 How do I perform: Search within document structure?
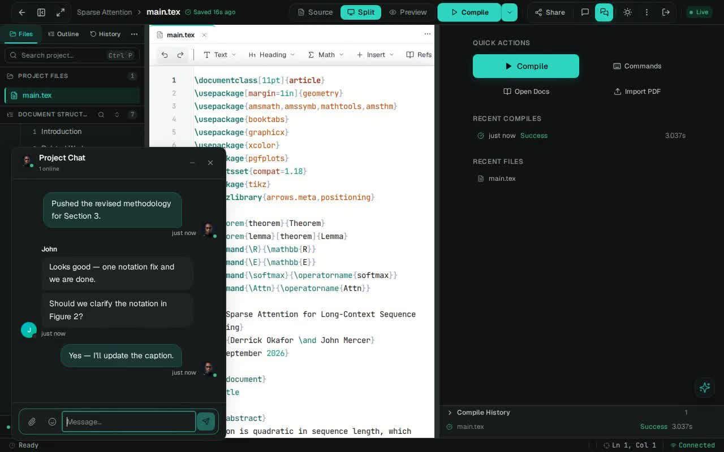(101, 114)
